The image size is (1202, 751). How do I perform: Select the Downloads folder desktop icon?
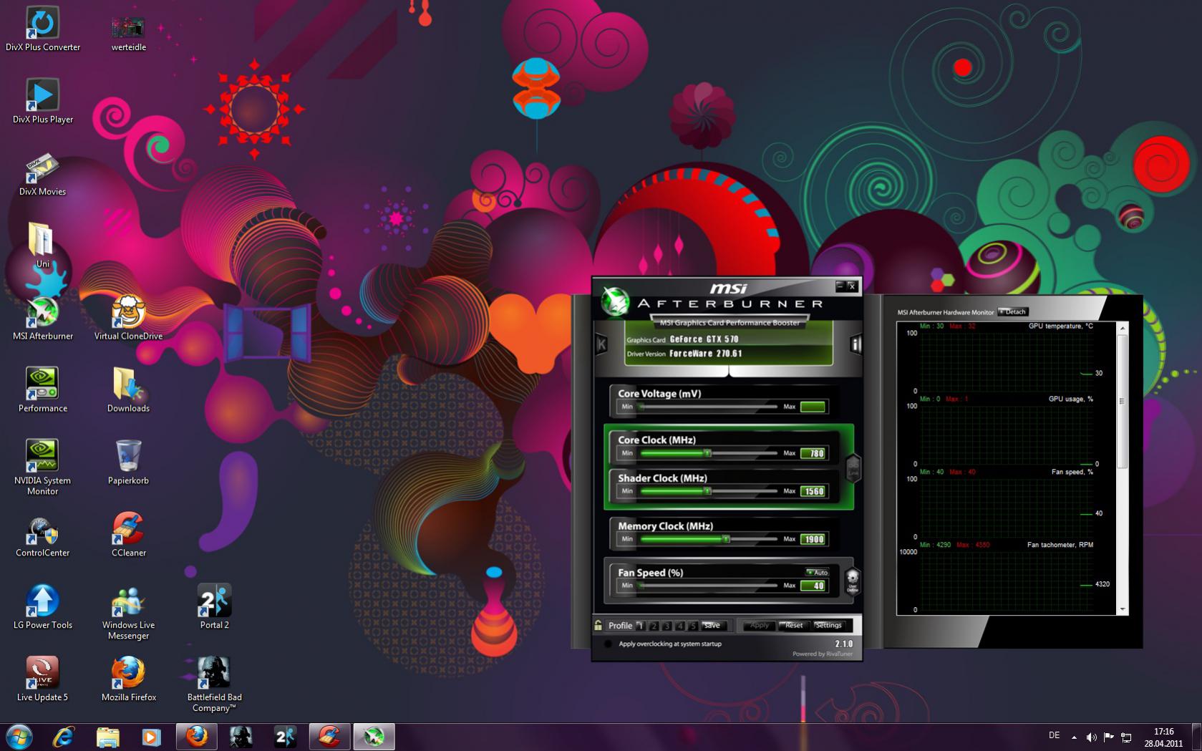click(x=129, y=391)
